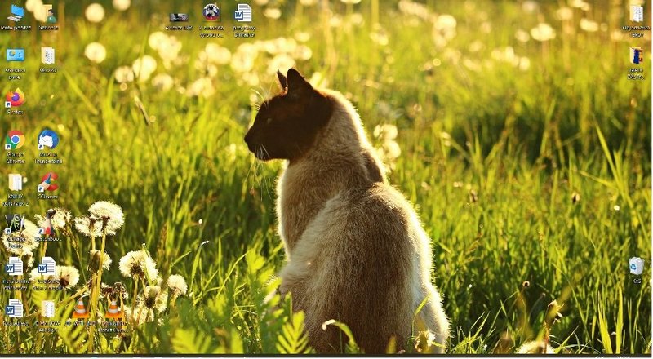
Task: Open video thumbnail left of soccer ball
Action: 179,16
